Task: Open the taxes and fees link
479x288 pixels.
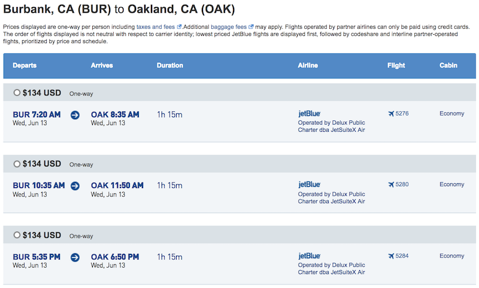Action: click(x=156, y=27)
